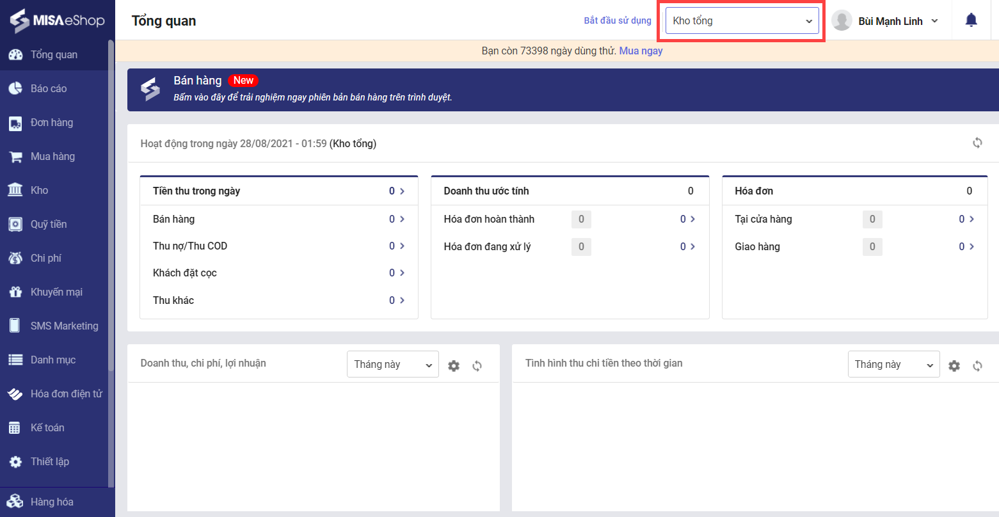Open settings for Tình hình thu chi tiền
The width and height of the screenshot is (999, 517).
[x=954, y=366]
